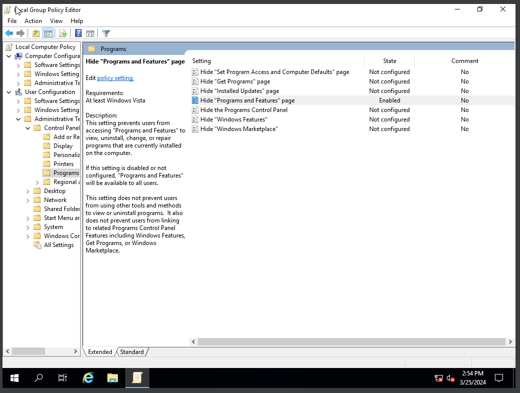The height and width of the screenshot is (393, 520).
Task: Toggle Show/Hide Action Pane toolbar icon
Action: click(90, 33)
